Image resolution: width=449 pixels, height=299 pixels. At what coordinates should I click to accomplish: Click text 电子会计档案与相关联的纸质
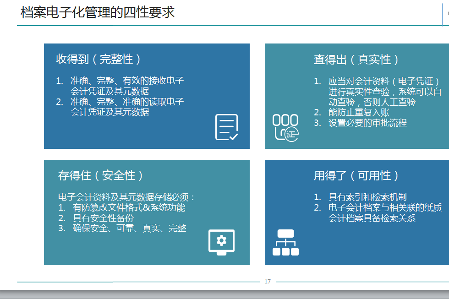pos(385,207)
